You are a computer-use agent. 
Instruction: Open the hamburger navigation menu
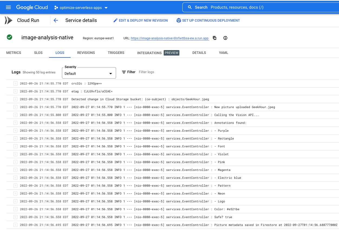click(8, 7)
